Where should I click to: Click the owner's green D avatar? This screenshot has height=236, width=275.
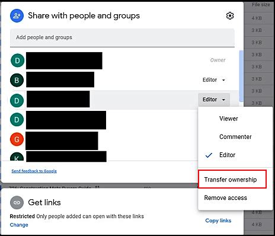point(17,60)
